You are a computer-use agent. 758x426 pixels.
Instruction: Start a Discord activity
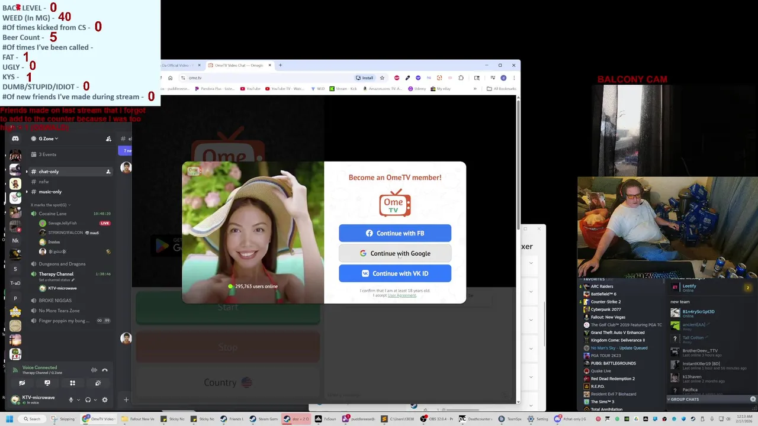pyautogui.click(x=73, y=383)
